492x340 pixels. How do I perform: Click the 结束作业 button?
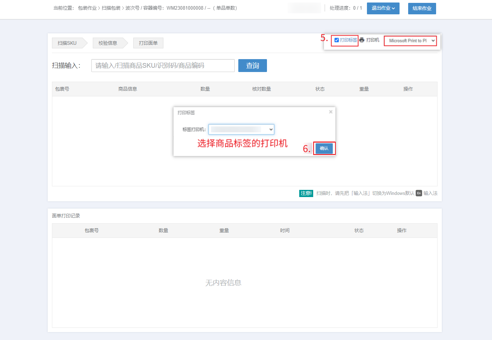click(x=422, y=9)
